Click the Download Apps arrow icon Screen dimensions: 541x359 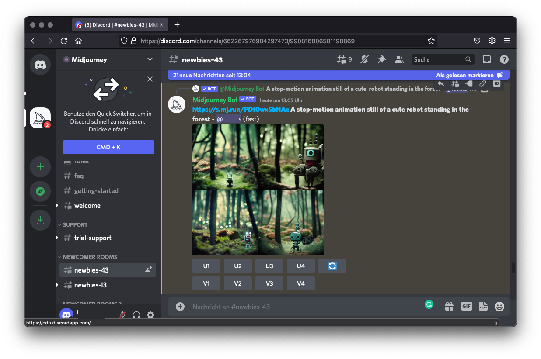click(x=40, y=220)
